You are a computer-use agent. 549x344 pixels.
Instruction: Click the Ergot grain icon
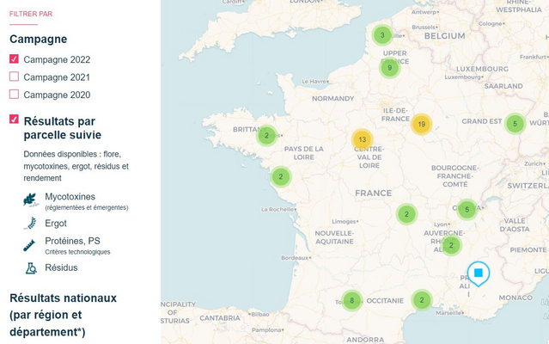(x=30, y=224)
